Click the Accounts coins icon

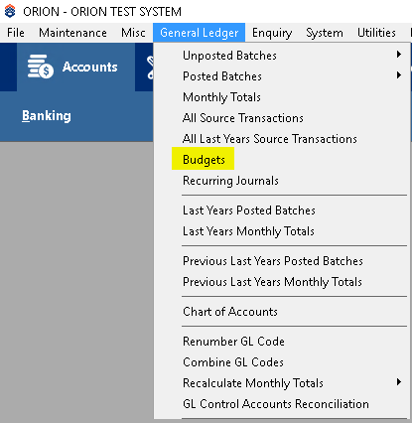pos(41,67)
